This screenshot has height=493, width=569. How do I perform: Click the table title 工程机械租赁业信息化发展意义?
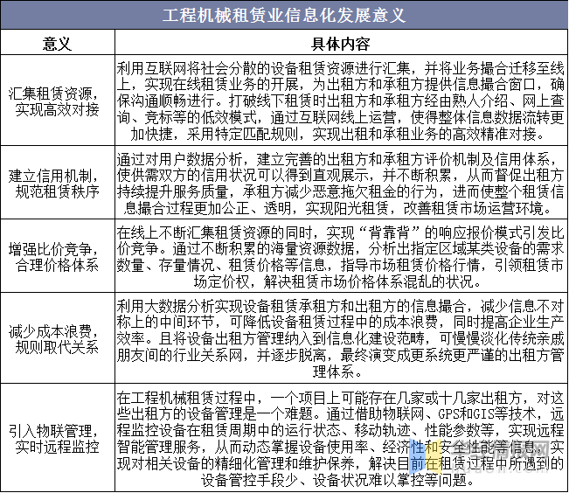[x=283, y=15]
